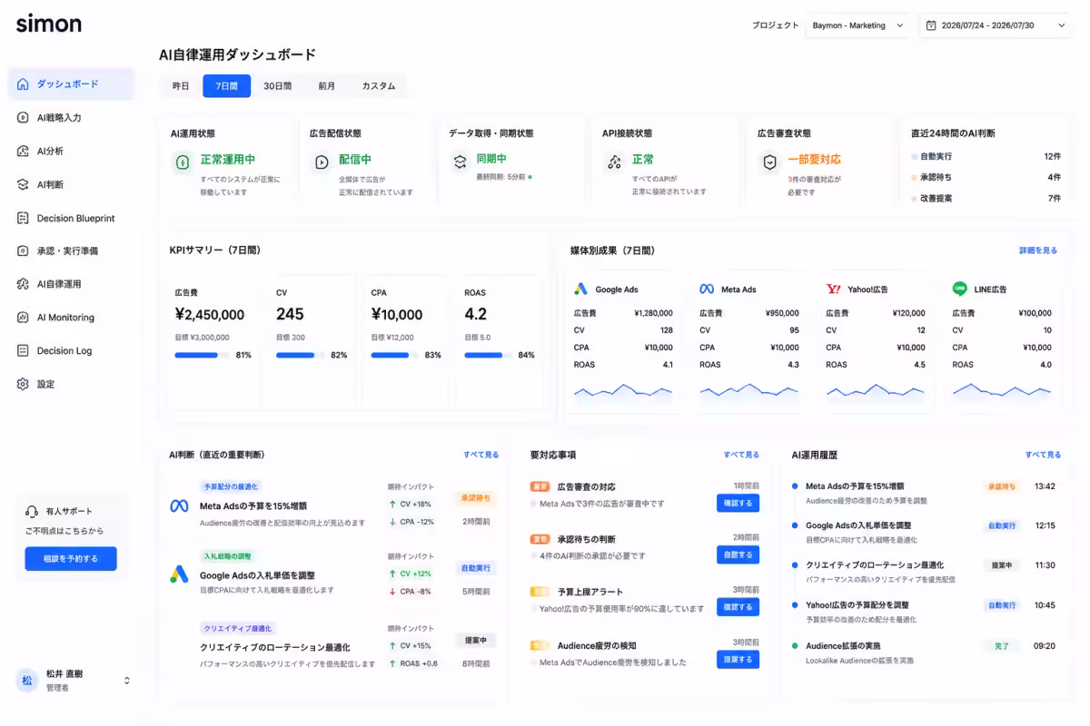Click the Google Ads logo beside 入札単価を調整
The width and height of the screenshot is (1090, 726).
coord(179,575)
